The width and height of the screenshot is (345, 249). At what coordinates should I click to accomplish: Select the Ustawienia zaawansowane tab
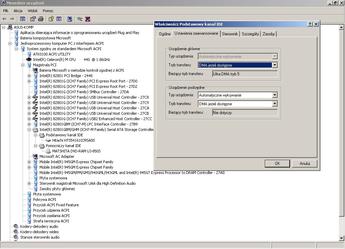pos(196,33)
